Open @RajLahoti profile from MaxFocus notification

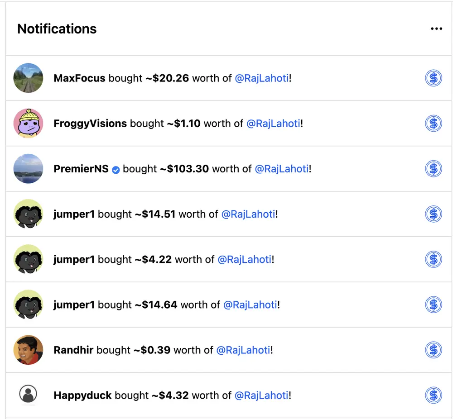coord(262,78)
